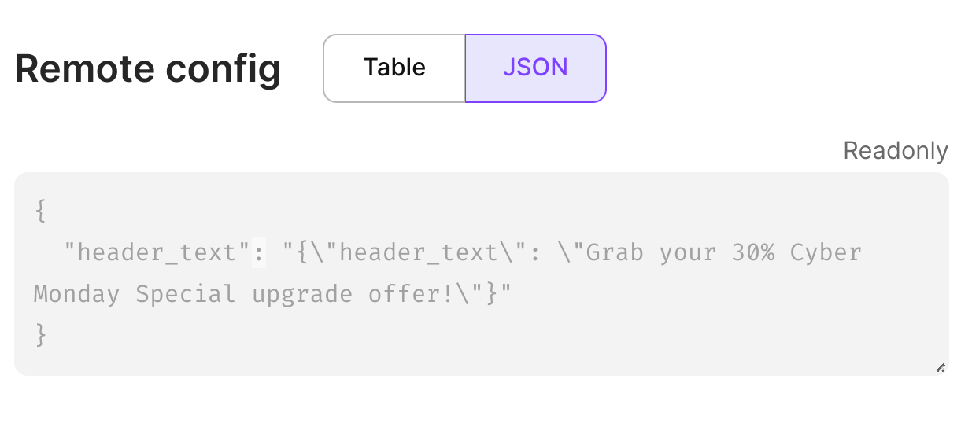Switch to the Table view

coord(394,68)
